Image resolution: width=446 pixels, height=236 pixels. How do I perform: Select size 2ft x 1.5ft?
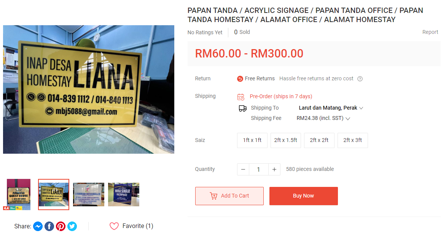point(285,140)
